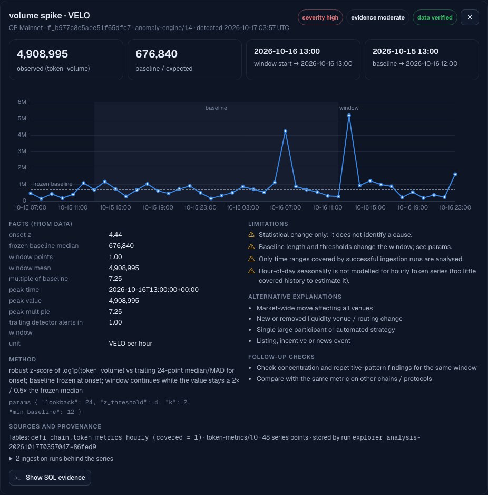Screen dimensions: 488x495
Task: Click the onset z value 4.44
Action: 115,234
